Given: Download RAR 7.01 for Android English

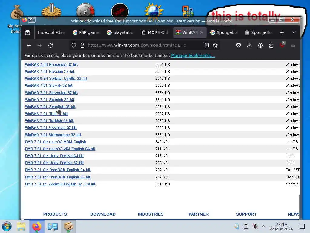Looking at the screenshot, I should coord(60,184).
